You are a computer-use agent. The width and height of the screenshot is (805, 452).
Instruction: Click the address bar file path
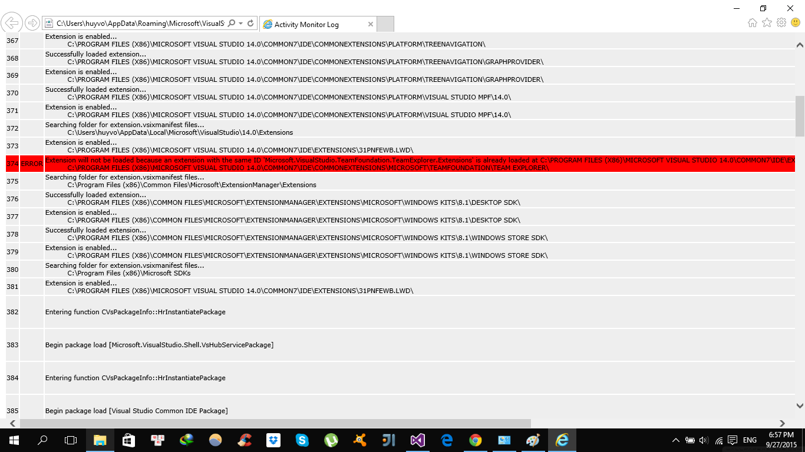coord(140,24)
